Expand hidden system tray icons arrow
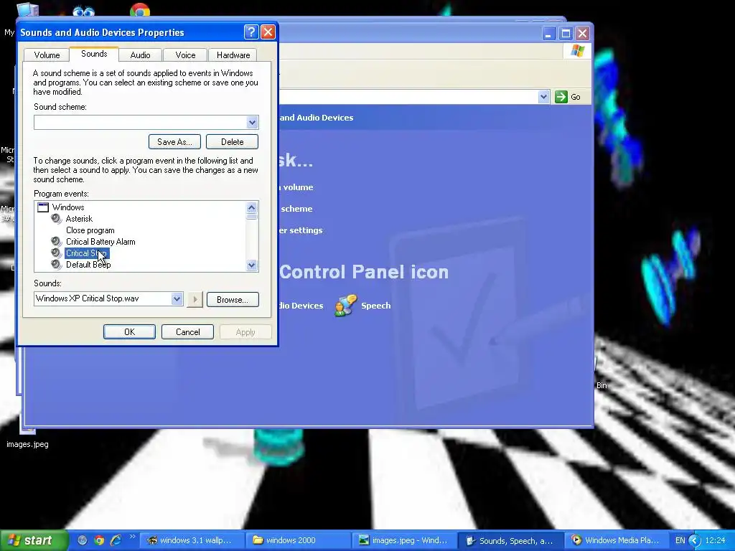The image size is (735, 551). [x=695, y=541]
